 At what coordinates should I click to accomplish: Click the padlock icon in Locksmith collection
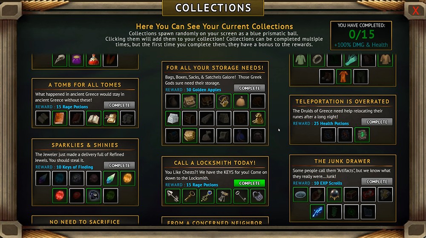point(258,196)
